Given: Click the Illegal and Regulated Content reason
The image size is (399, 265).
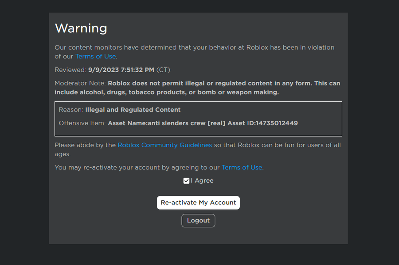Looking at the screenshot, I should click(133, 110).
